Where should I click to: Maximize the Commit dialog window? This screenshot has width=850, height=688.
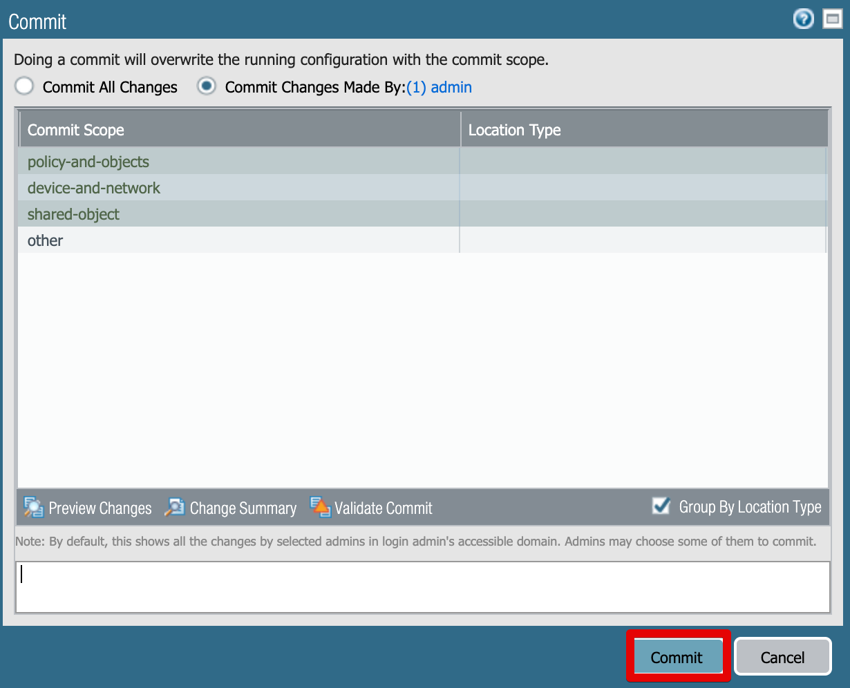pos(833,20)
